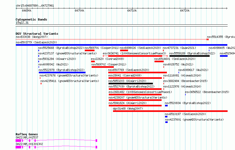Screen dimensions: 235x150
Task: Select the red nsv569702 variant bar
Action: [x=103, y=67]
